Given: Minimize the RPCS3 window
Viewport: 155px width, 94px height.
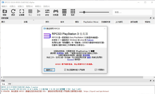Looking at the screenshot, I should click(138, 2).
